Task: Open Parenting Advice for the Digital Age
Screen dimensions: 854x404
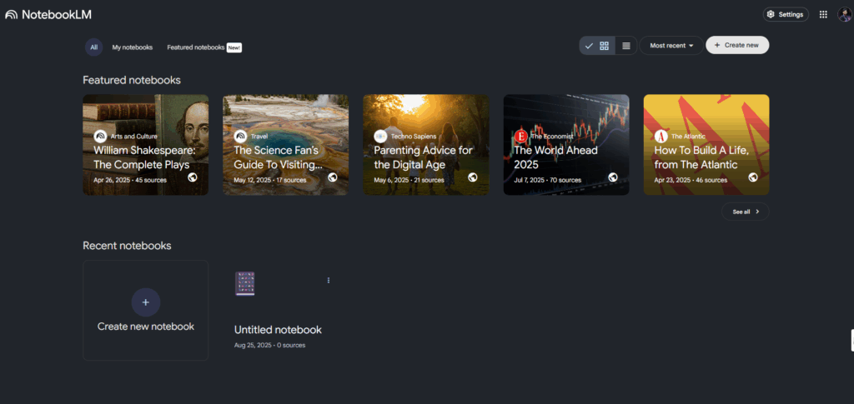Action: coord(426,145)
